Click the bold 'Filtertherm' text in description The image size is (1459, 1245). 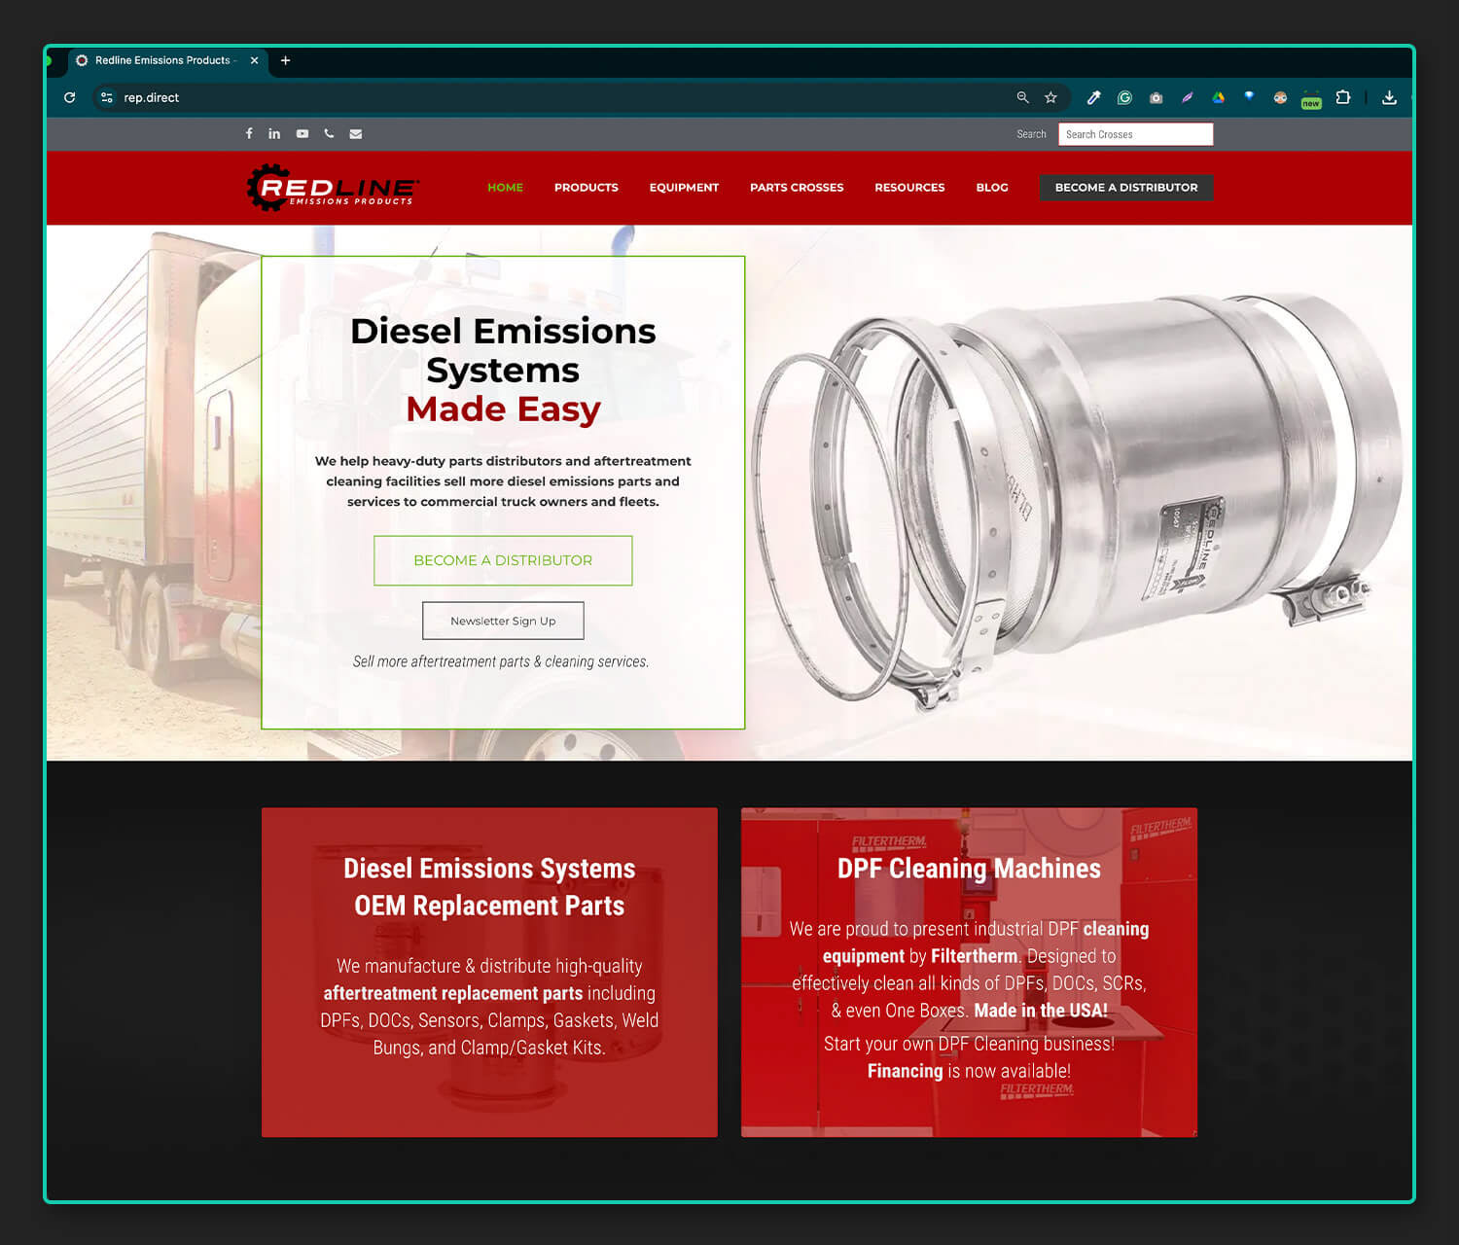[x=975, y=956]
